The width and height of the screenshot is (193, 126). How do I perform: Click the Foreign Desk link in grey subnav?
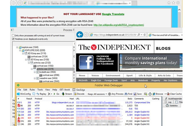[x=111, y=80]
